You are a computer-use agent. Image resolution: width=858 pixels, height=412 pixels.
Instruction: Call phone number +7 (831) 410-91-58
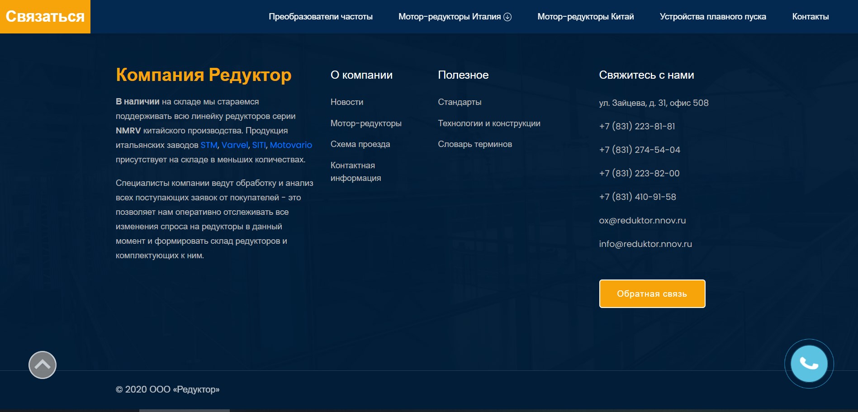pos(638,197)
